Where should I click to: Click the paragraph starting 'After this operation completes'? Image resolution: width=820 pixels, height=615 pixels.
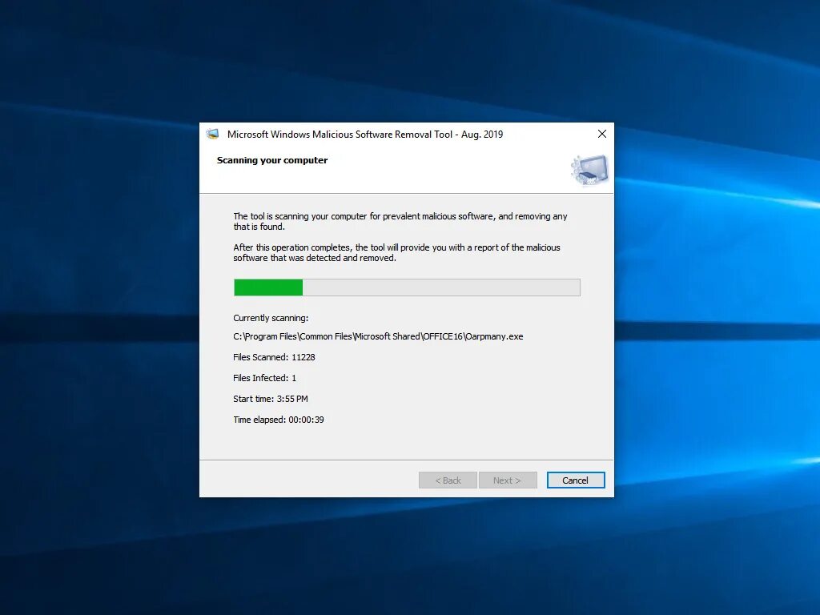[397, 252]
